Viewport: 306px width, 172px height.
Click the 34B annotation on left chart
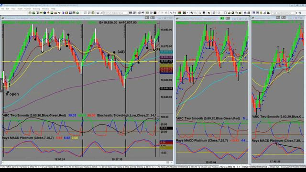pyautogui.click(x=121, y=52)
